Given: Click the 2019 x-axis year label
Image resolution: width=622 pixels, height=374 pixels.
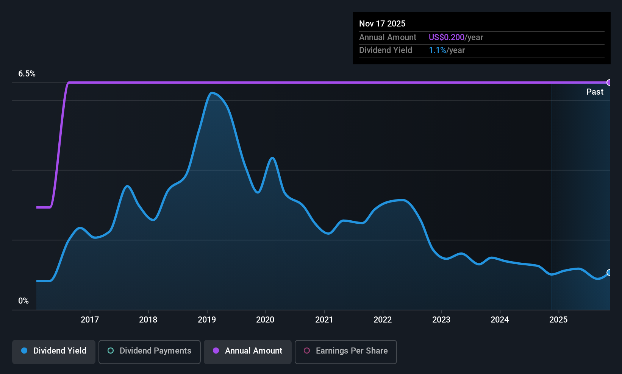Looking at the screenshot, I should click(207, 319).
